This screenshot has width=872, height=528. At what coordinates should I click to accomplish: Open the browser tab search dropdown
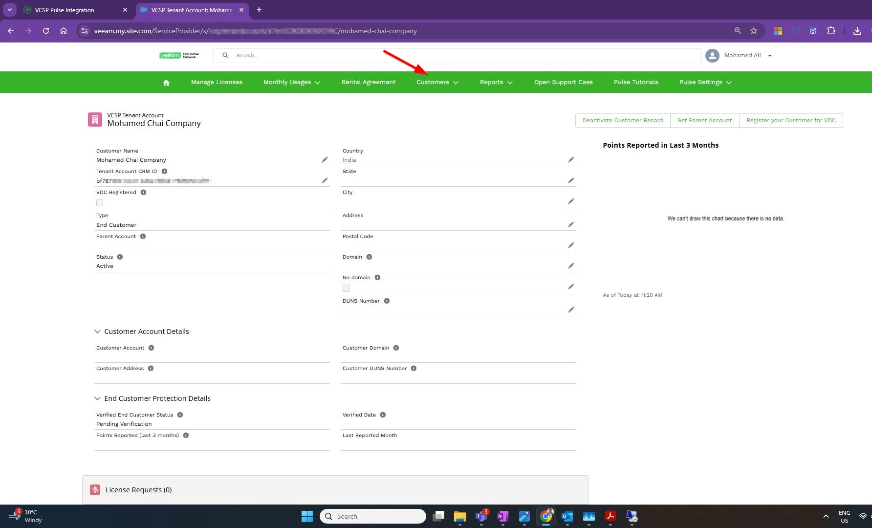(10, 10)
